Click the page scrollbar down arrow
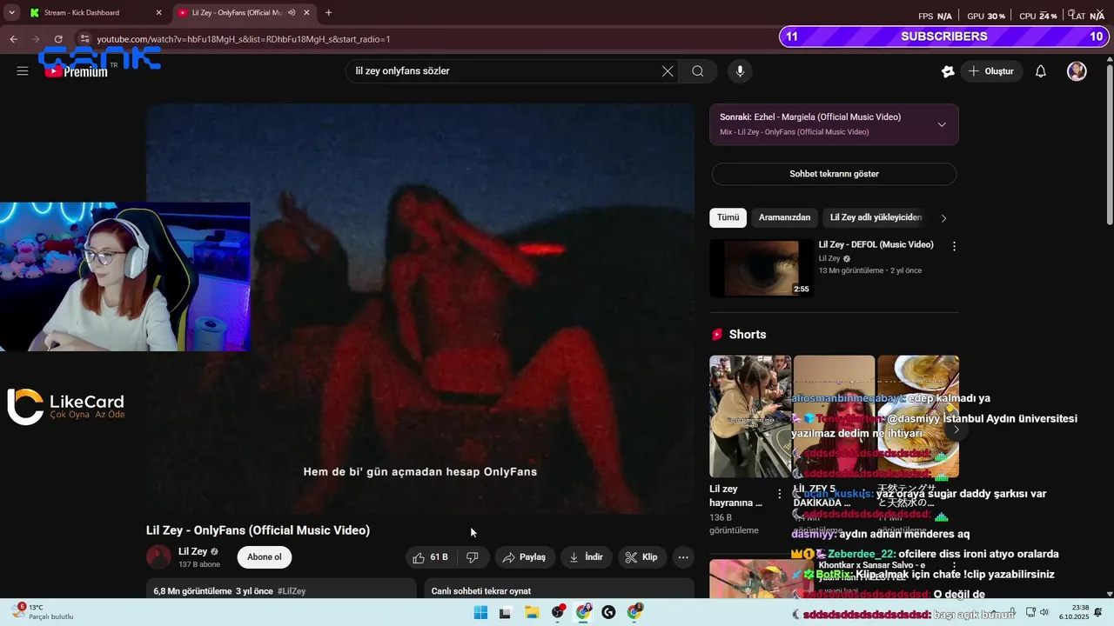The image size is (1114, 626). 1109,594
